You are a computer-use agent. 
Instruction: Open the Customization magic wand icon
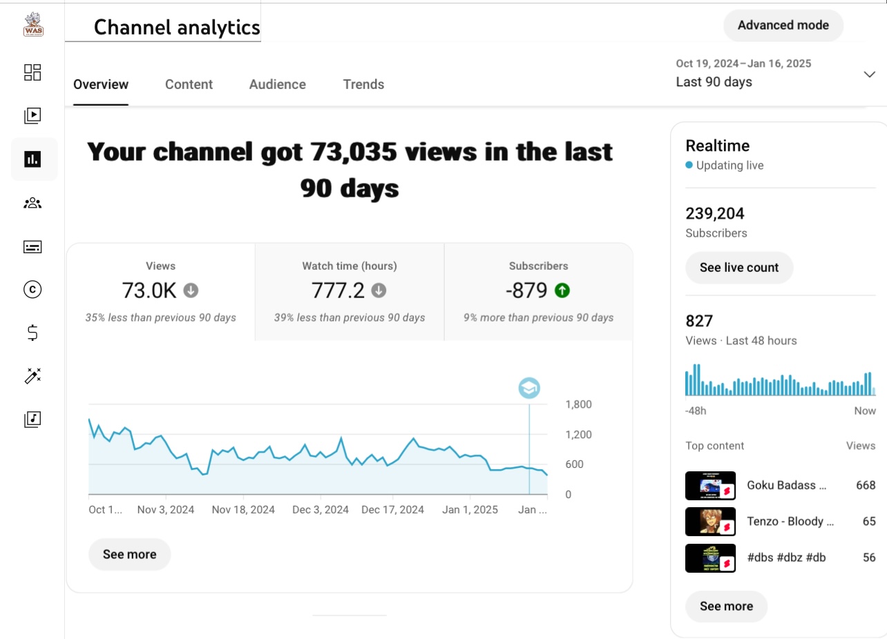click(x=32, y=376)
